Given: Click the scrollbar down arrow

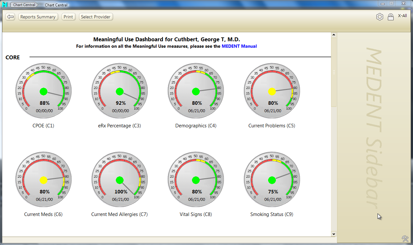Looking at the screenshot, I should (x=334, y=234).
